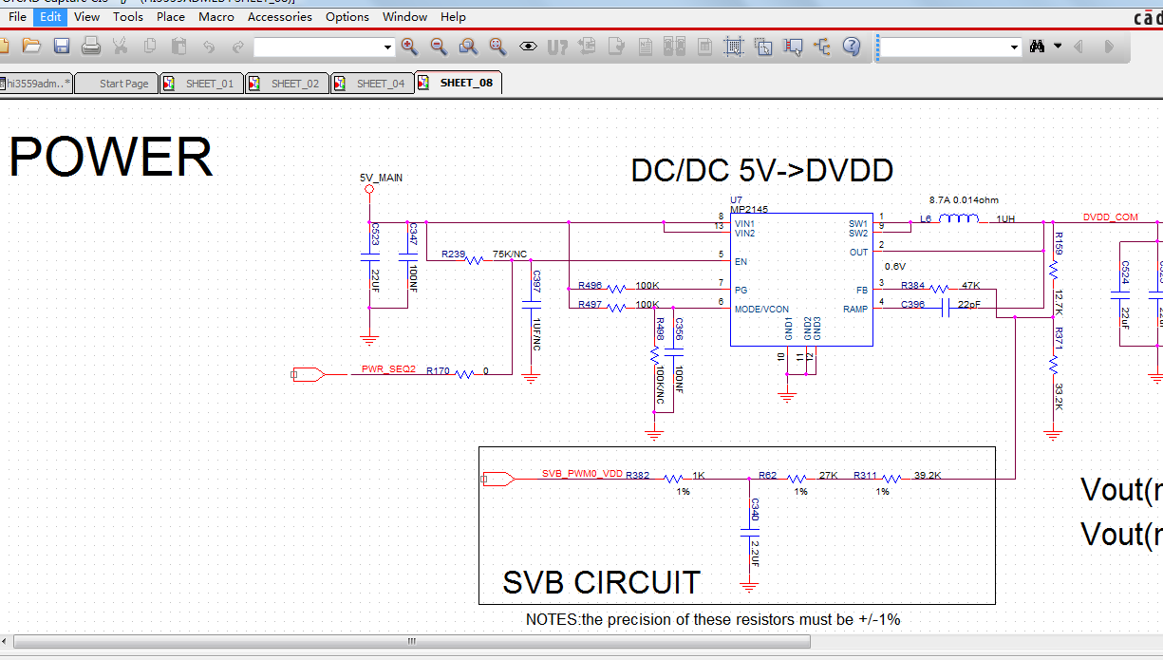Click inside the part placement input field
The width and height of the screenshot is (1163, 660).
pyautogui.click(x=317, y=47)
